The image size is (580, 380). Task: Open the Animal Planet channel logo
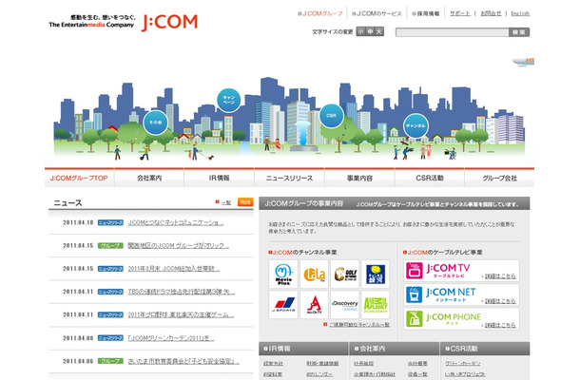coord(376,305)
